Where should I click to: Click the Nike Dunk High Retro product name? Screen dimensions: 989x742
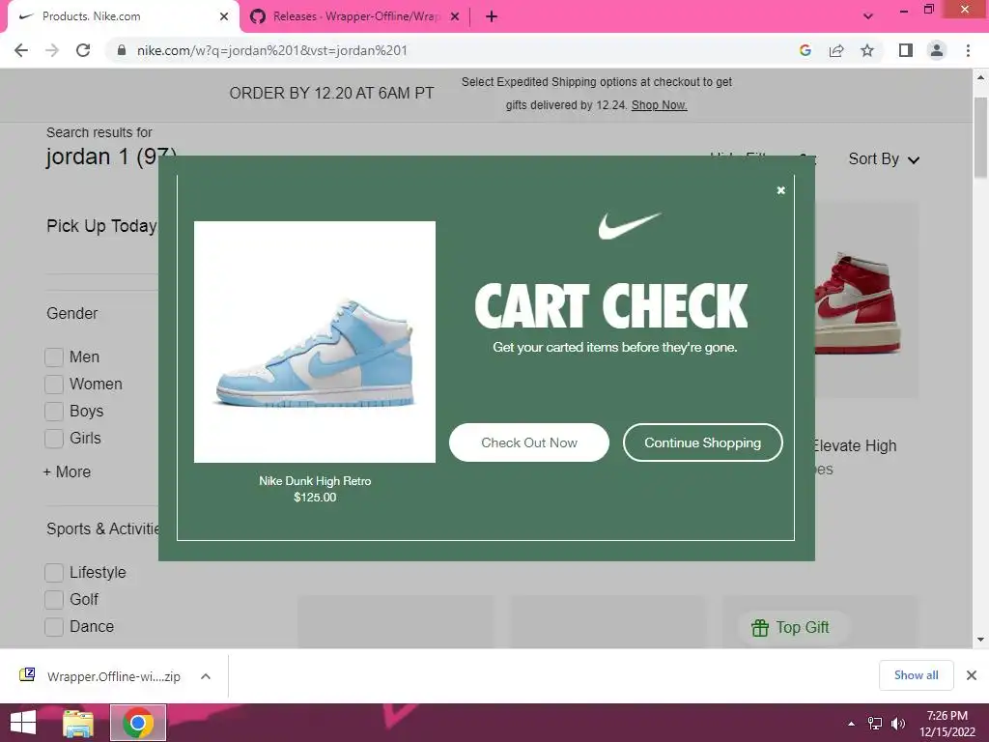315,481
